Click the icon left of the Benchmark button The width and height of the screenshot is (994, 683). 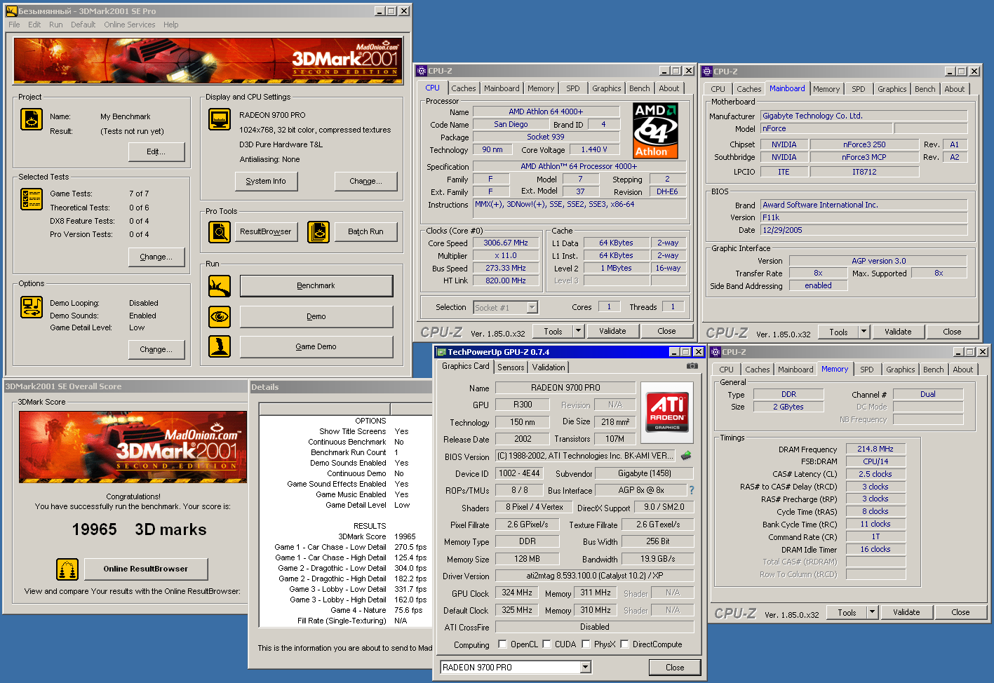point(220,286)
